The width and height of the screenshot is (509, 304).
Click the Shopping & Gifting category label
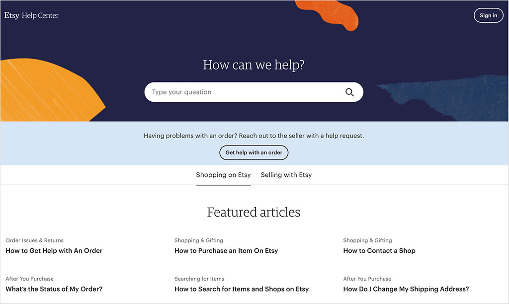click(198, 240)
